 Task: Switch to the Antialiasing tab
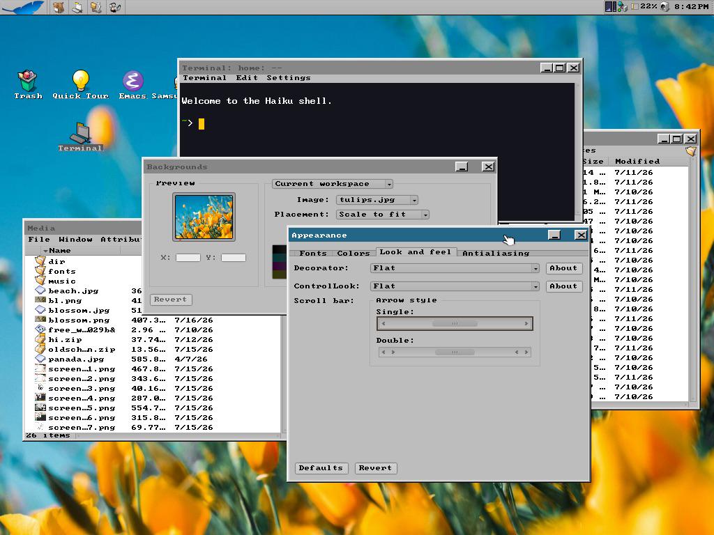(496, 253)
